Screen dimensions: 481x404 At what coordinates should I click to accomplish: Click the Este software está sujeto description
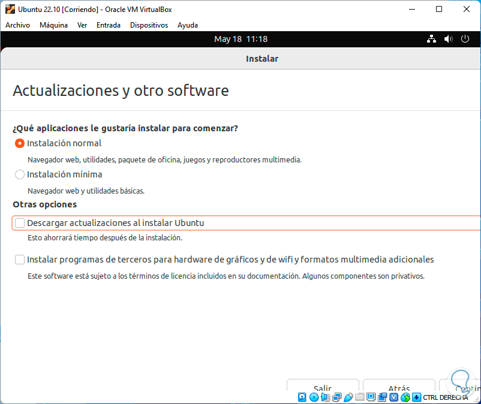[x=226, y=276]
